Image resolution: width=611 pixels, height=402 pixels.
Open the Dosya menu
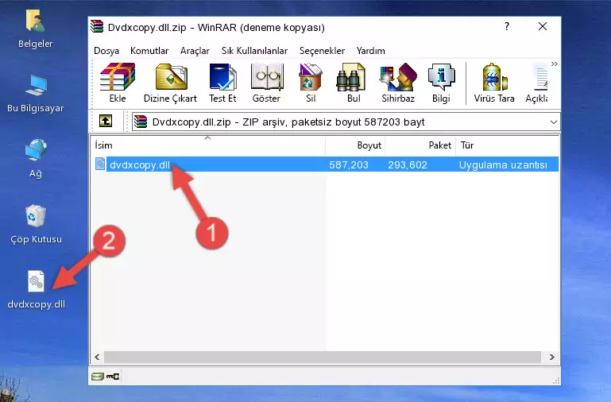tap(106, 51)
